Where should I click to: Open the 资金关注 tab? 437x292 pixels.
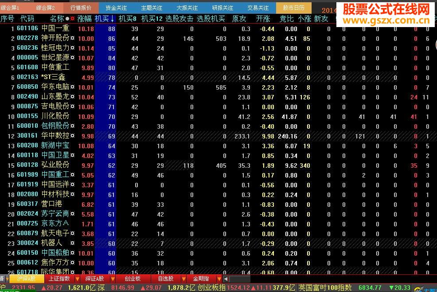point(116,8)
